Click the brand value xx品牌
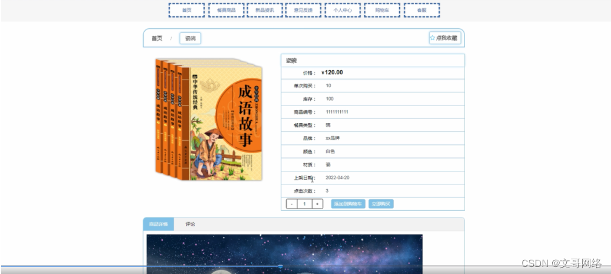This screenshot has width=611, height=274. click(x=333, y=138)
